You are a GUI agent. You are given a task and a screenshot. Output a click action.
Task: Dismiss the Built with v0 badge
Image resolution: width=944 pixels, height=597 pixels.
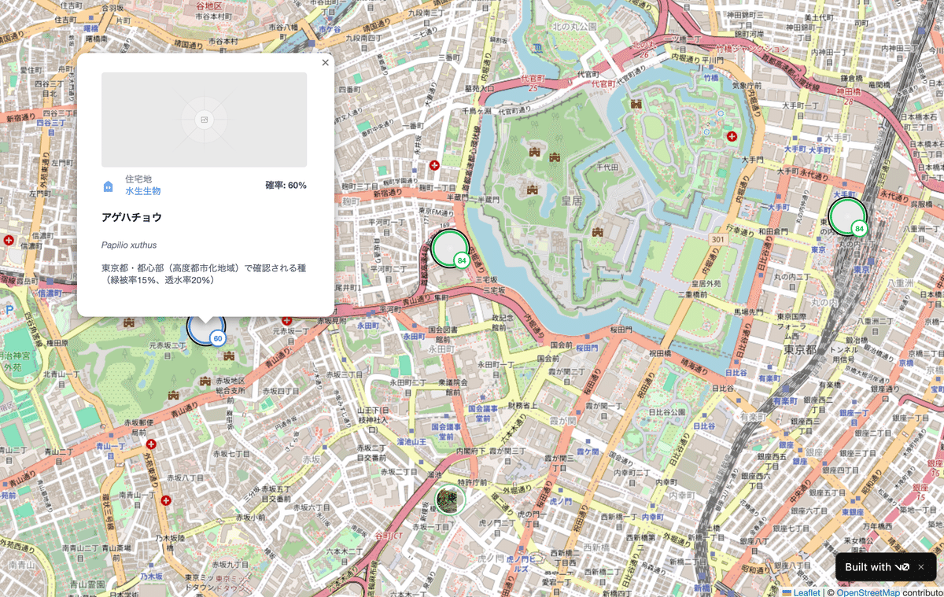click(x=921, y=567)
